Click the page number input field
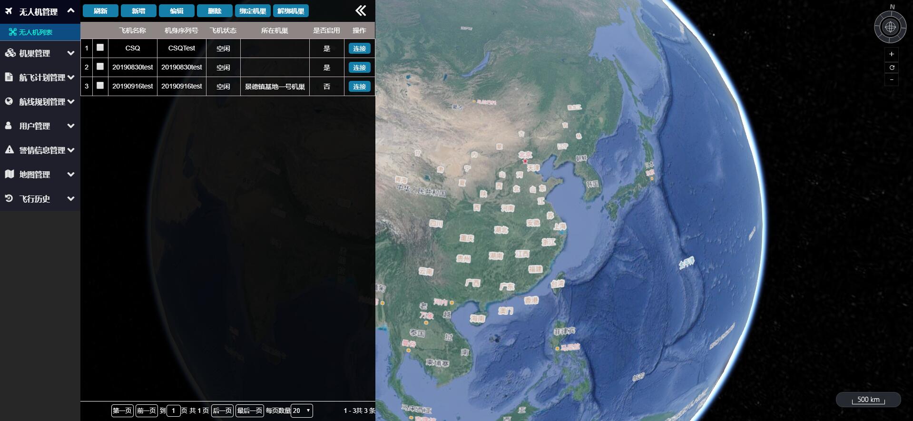This screenshot has width=913, height=421. 174,411
